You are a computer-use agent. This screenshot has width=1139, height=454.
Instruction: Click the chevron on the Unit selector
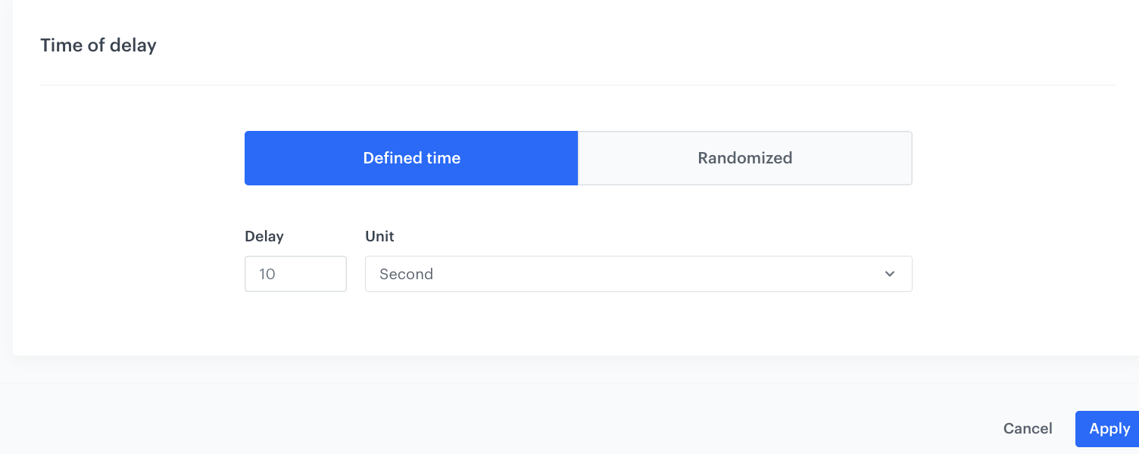(x=889, y=274)
